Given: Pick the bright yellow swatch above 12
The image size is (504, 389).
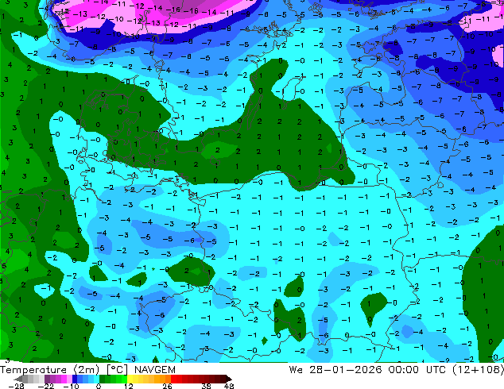Looking at the screenshot, I should pos(130,379).
